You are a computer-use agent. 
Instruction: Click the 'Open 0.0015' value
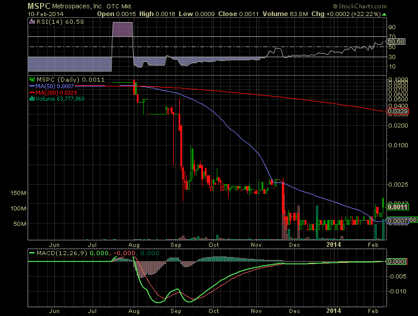(116, 14)
